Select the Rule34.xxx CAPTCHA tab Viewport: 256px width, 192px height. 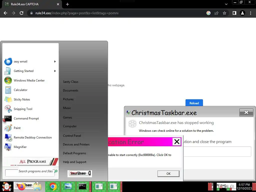coord(32,4)
